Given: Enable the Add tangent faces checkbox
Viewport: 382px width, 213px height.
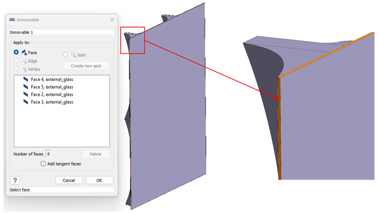Looking at the screenshot, I should (x=43, y=164).
